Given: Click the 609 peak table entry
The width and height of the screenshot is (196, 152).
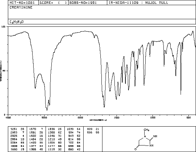Looking at the screenshot, I should (x=93, y=129).
